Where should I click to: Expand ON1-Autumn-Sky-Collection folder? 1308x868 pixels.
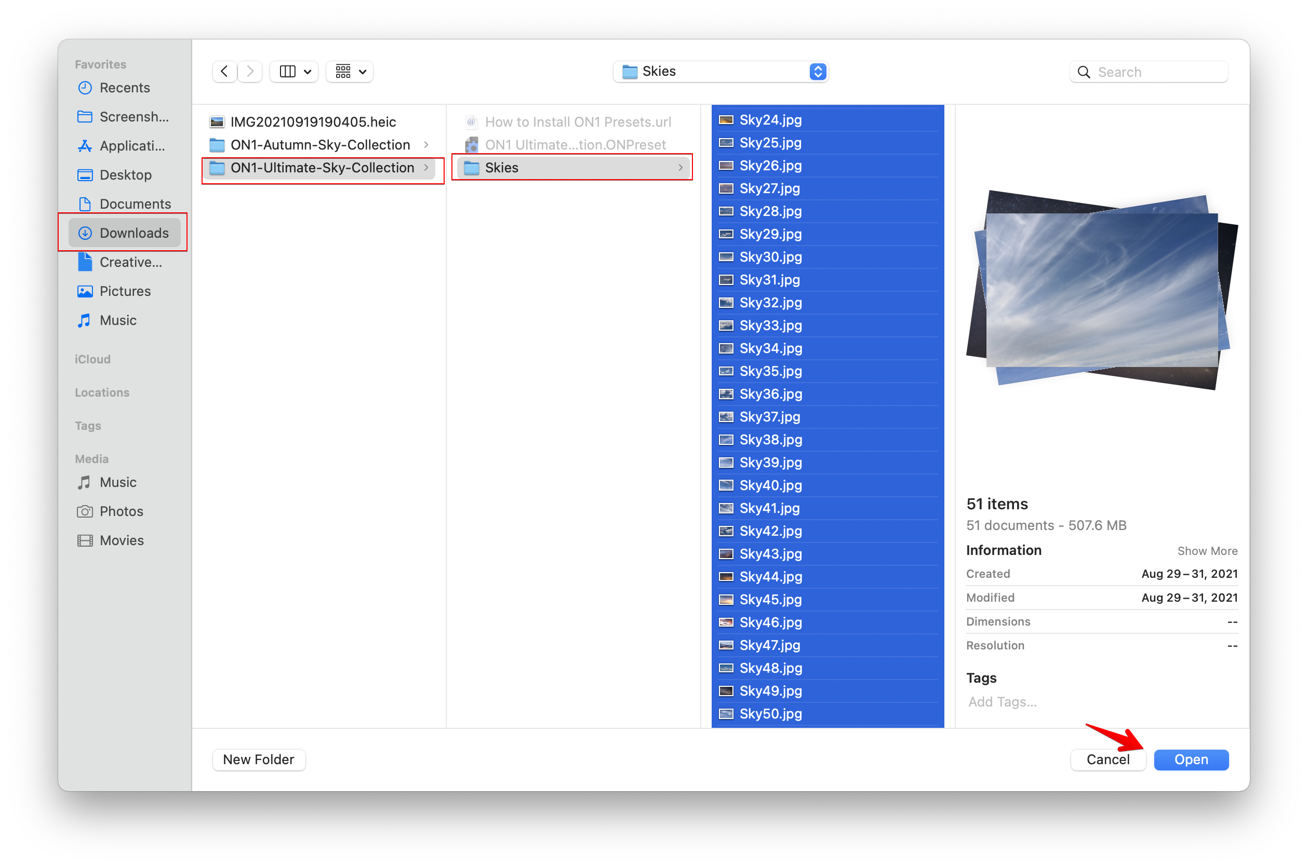coord(320,144)
